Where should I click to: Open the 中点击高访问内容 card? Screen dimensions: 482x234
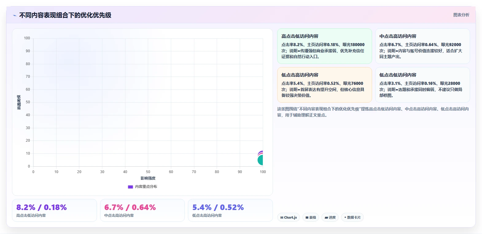[422, 46]
